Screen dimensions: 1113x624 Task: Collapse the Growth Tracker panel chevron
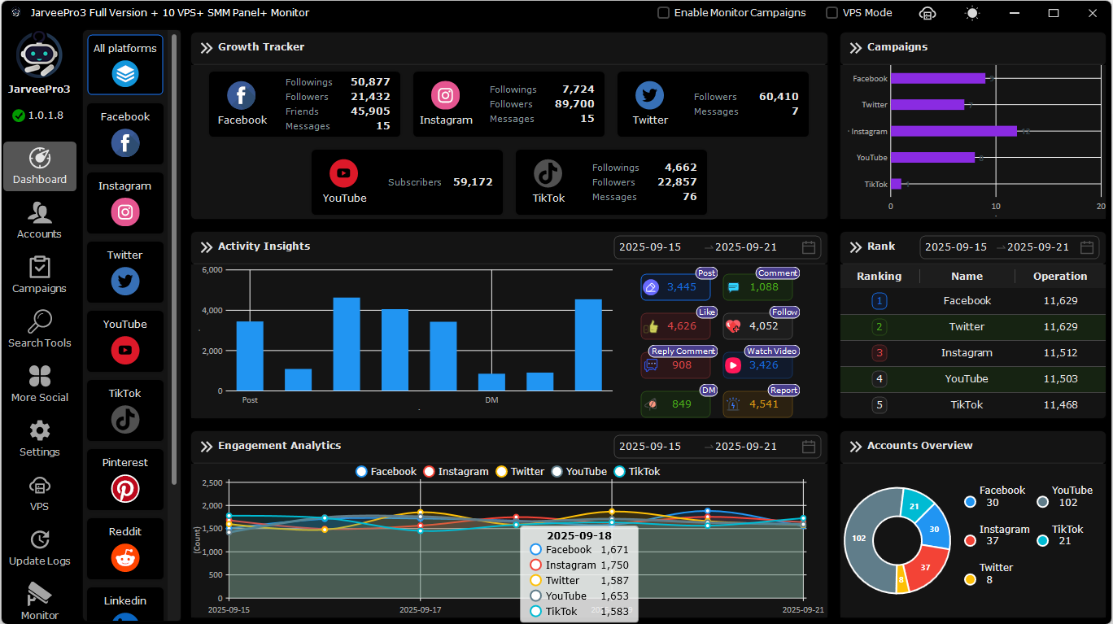tap(206, 48)
